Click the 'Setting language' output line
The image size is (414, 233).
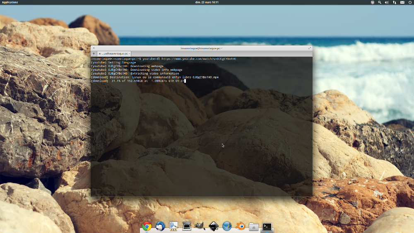113,62
